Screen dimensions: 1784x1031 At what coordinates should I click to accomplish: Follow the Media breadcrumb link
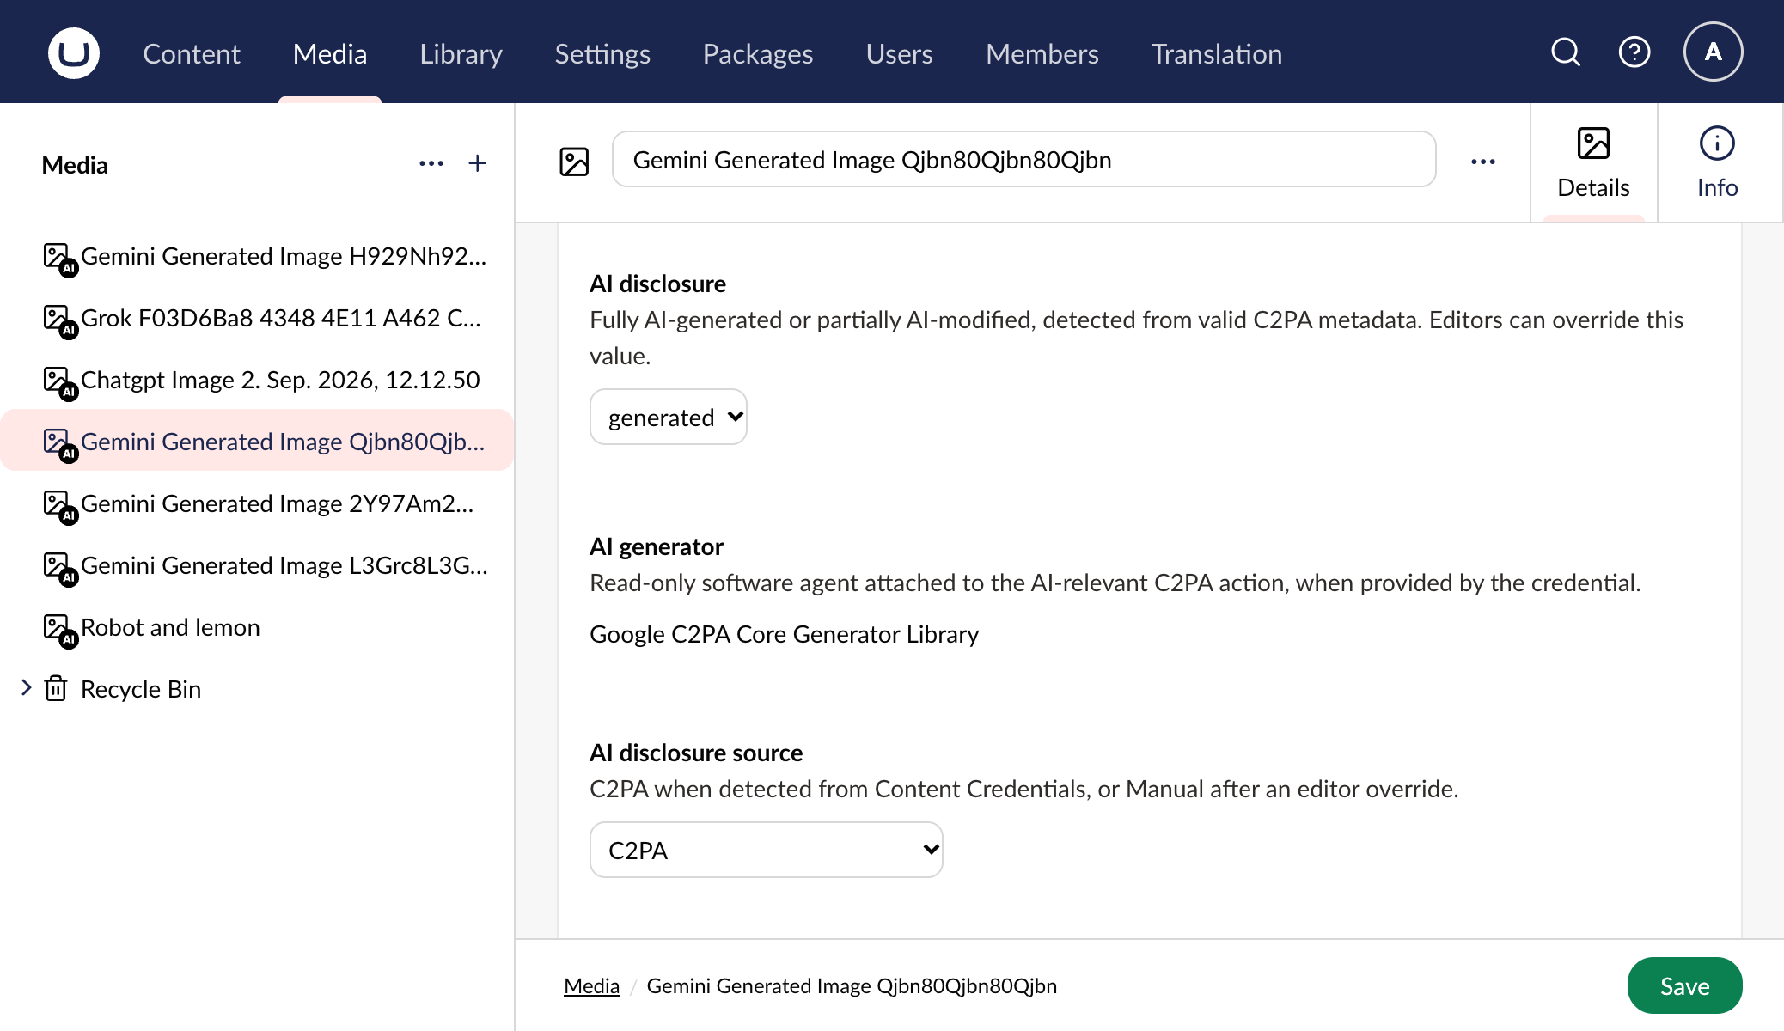(x=591, y=985)
